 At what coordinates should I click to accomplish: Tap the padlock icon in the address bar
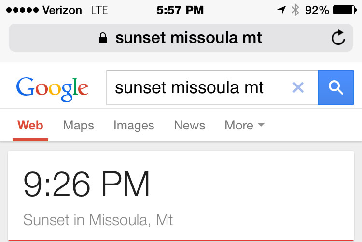tap(102, 39)
